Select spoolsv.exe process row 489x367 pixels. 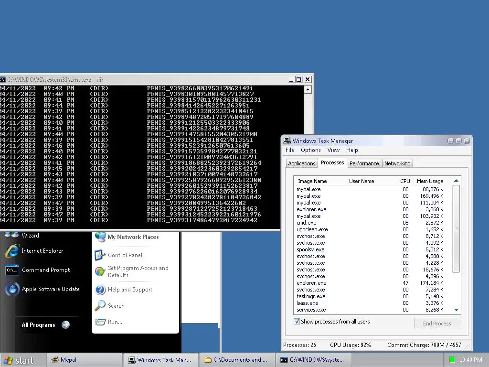point(370,249)
